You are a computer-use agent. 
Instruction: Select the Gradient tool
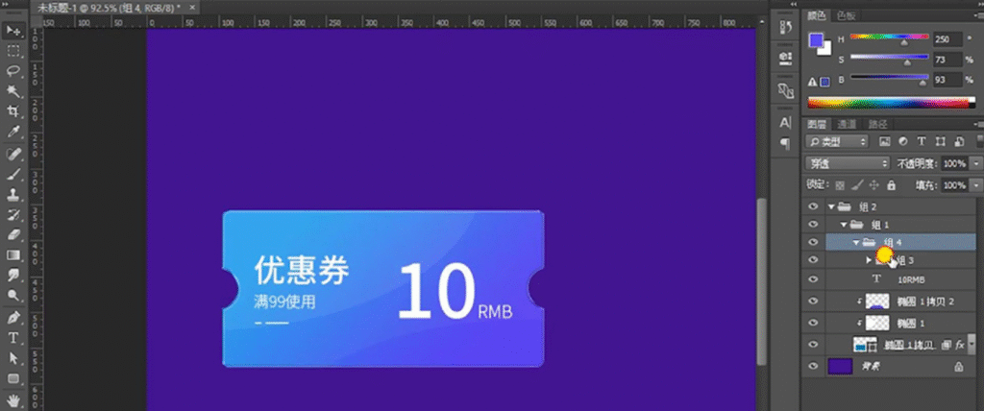click(13, 255)
